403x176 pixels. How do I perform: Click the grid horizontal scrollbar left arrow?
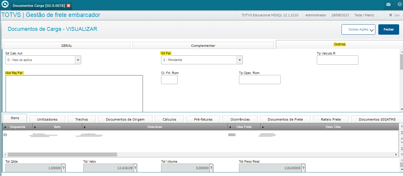pos(5,154)
